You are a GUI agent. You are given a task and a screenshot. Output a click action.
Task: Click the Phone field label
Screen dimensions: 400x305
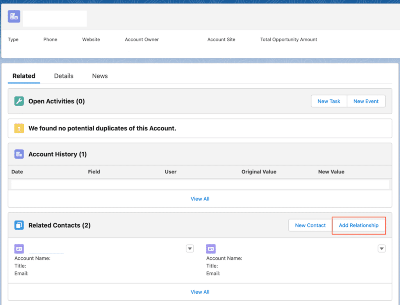50,39
